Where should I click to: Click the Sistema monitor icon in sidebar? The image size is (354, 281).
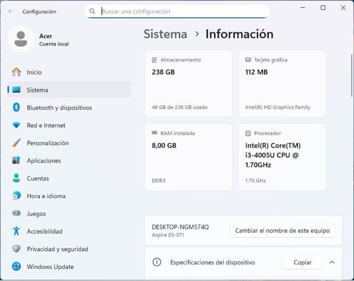[16, 90]
